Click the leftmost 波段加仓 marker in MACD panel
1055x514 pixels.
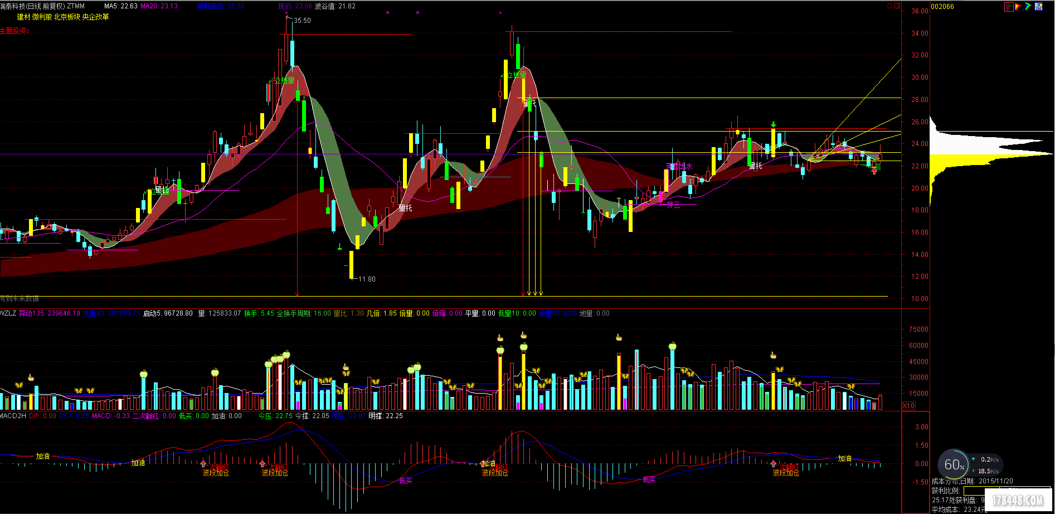pyautogui.click(x=216, y=473)
